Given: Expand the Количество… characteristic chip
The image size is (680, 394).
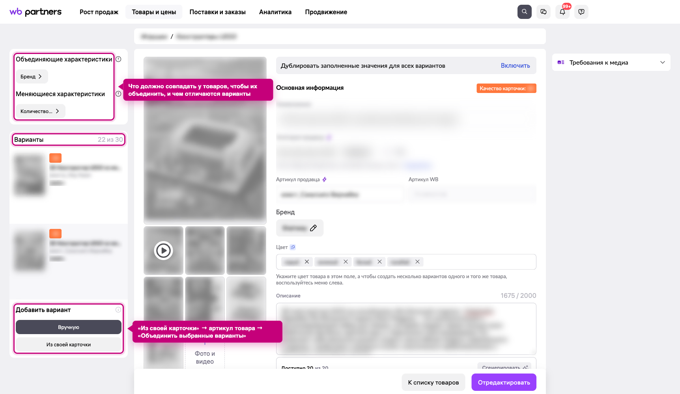Looking at the screenshot, I should 40,111.
